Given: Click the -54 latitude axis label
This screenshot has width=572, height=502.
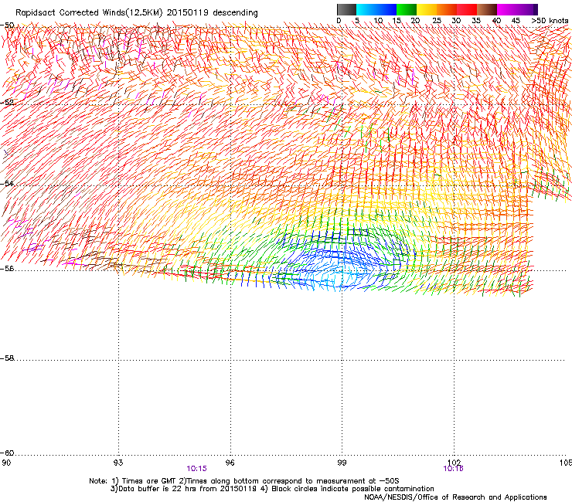Looking at the screenshot, I should click(x=7, y=183).
